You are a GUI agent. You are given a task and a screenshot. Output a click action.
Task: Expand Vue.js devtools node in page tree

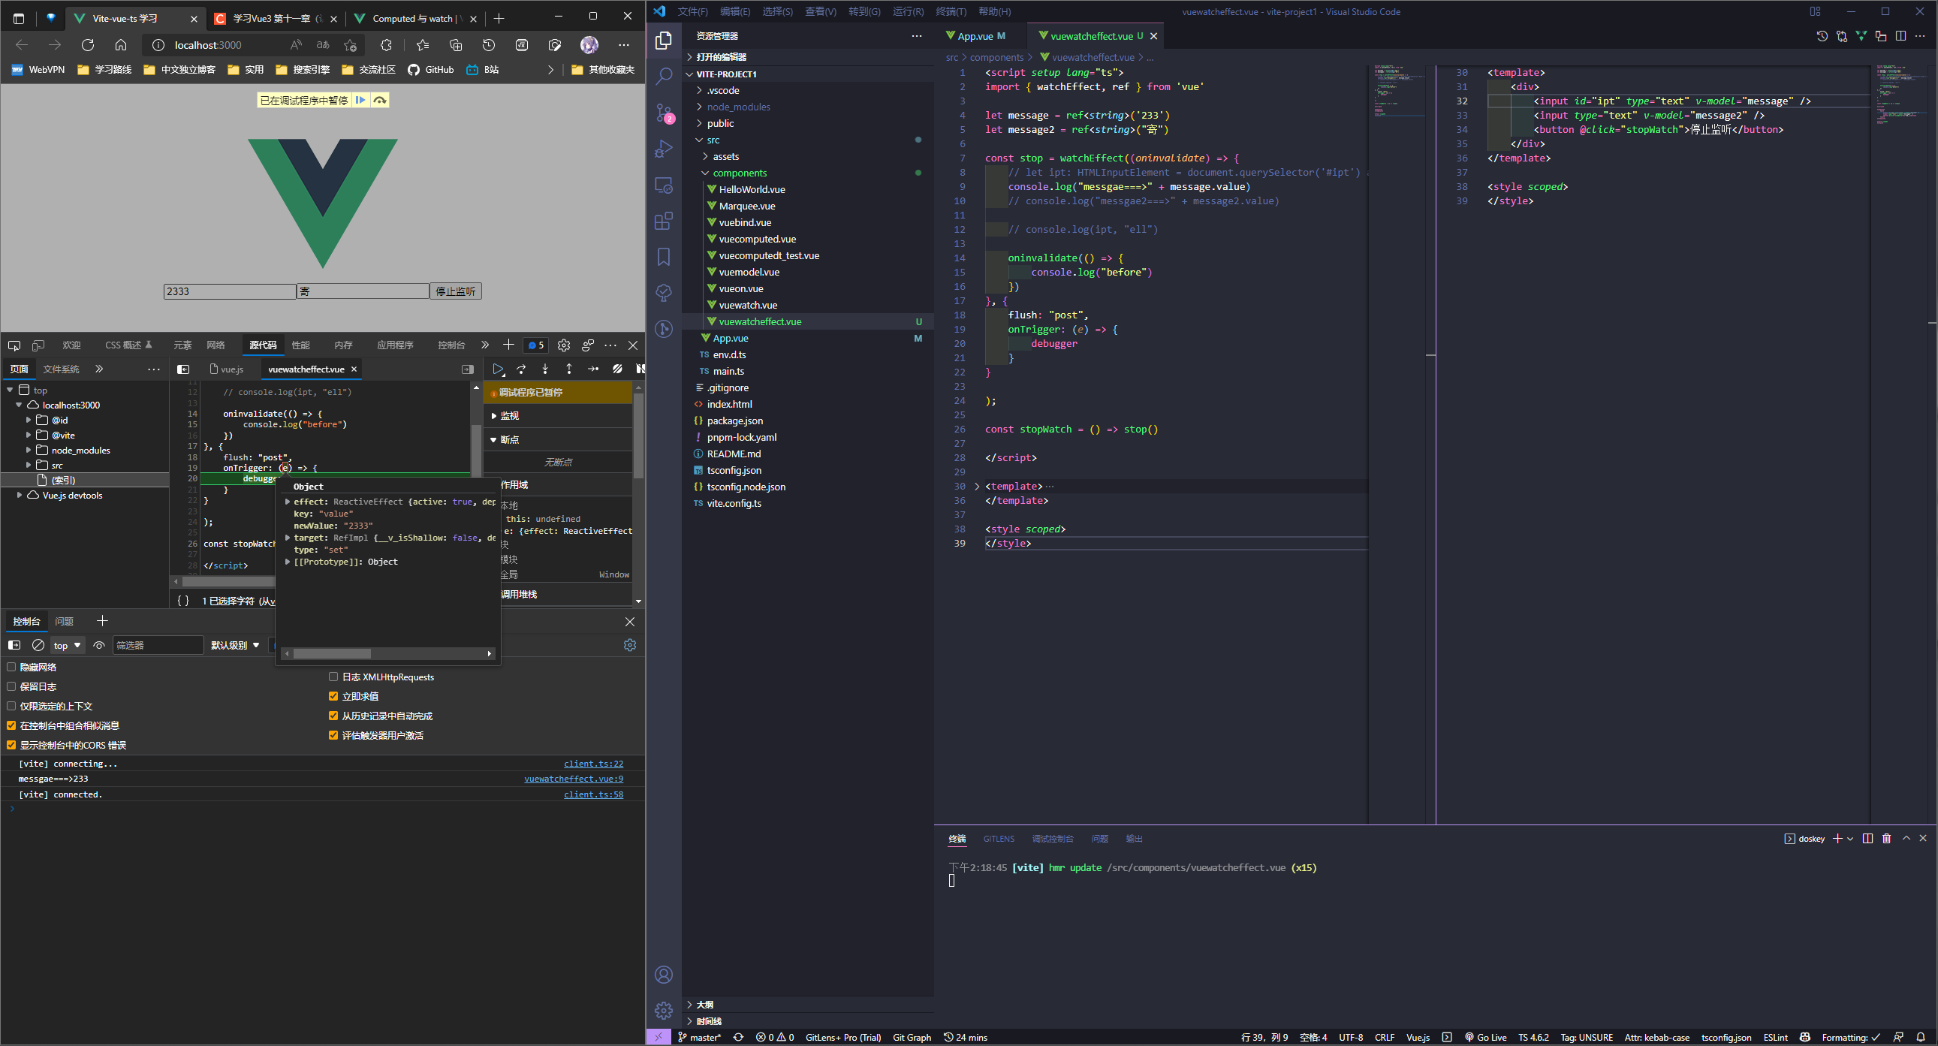click(20, 495)
